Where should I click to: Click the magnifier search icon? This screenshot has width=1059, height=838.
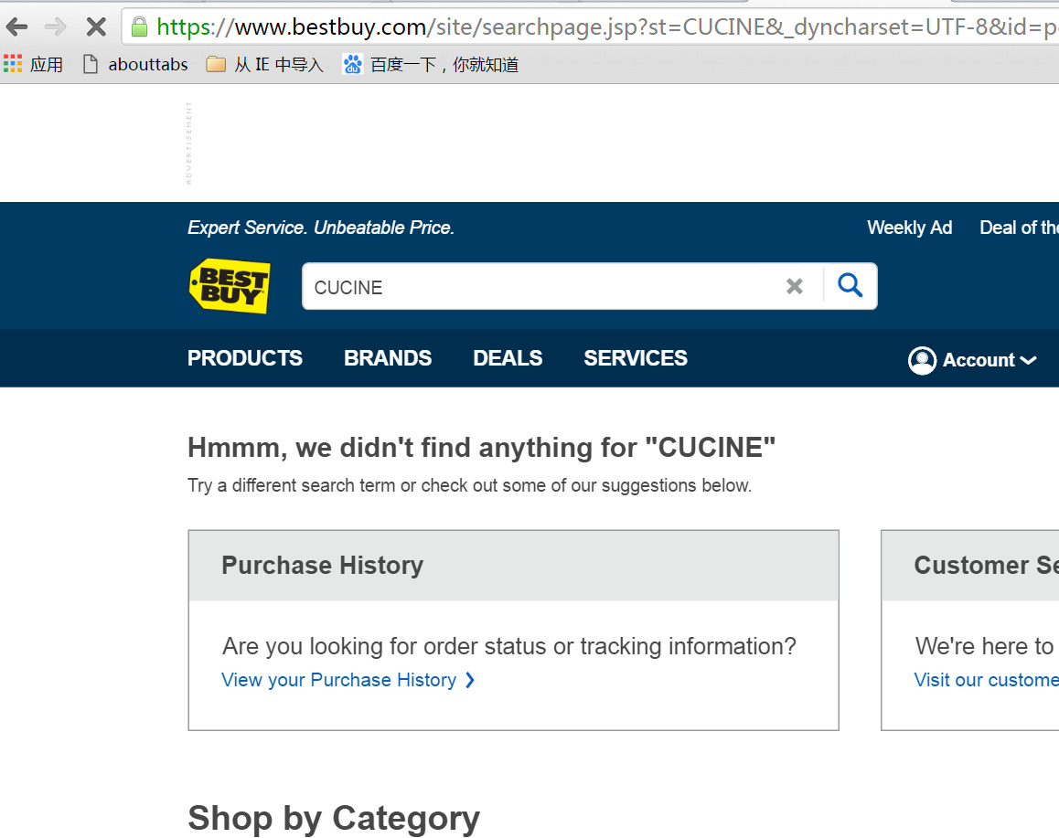pos(850,286)
